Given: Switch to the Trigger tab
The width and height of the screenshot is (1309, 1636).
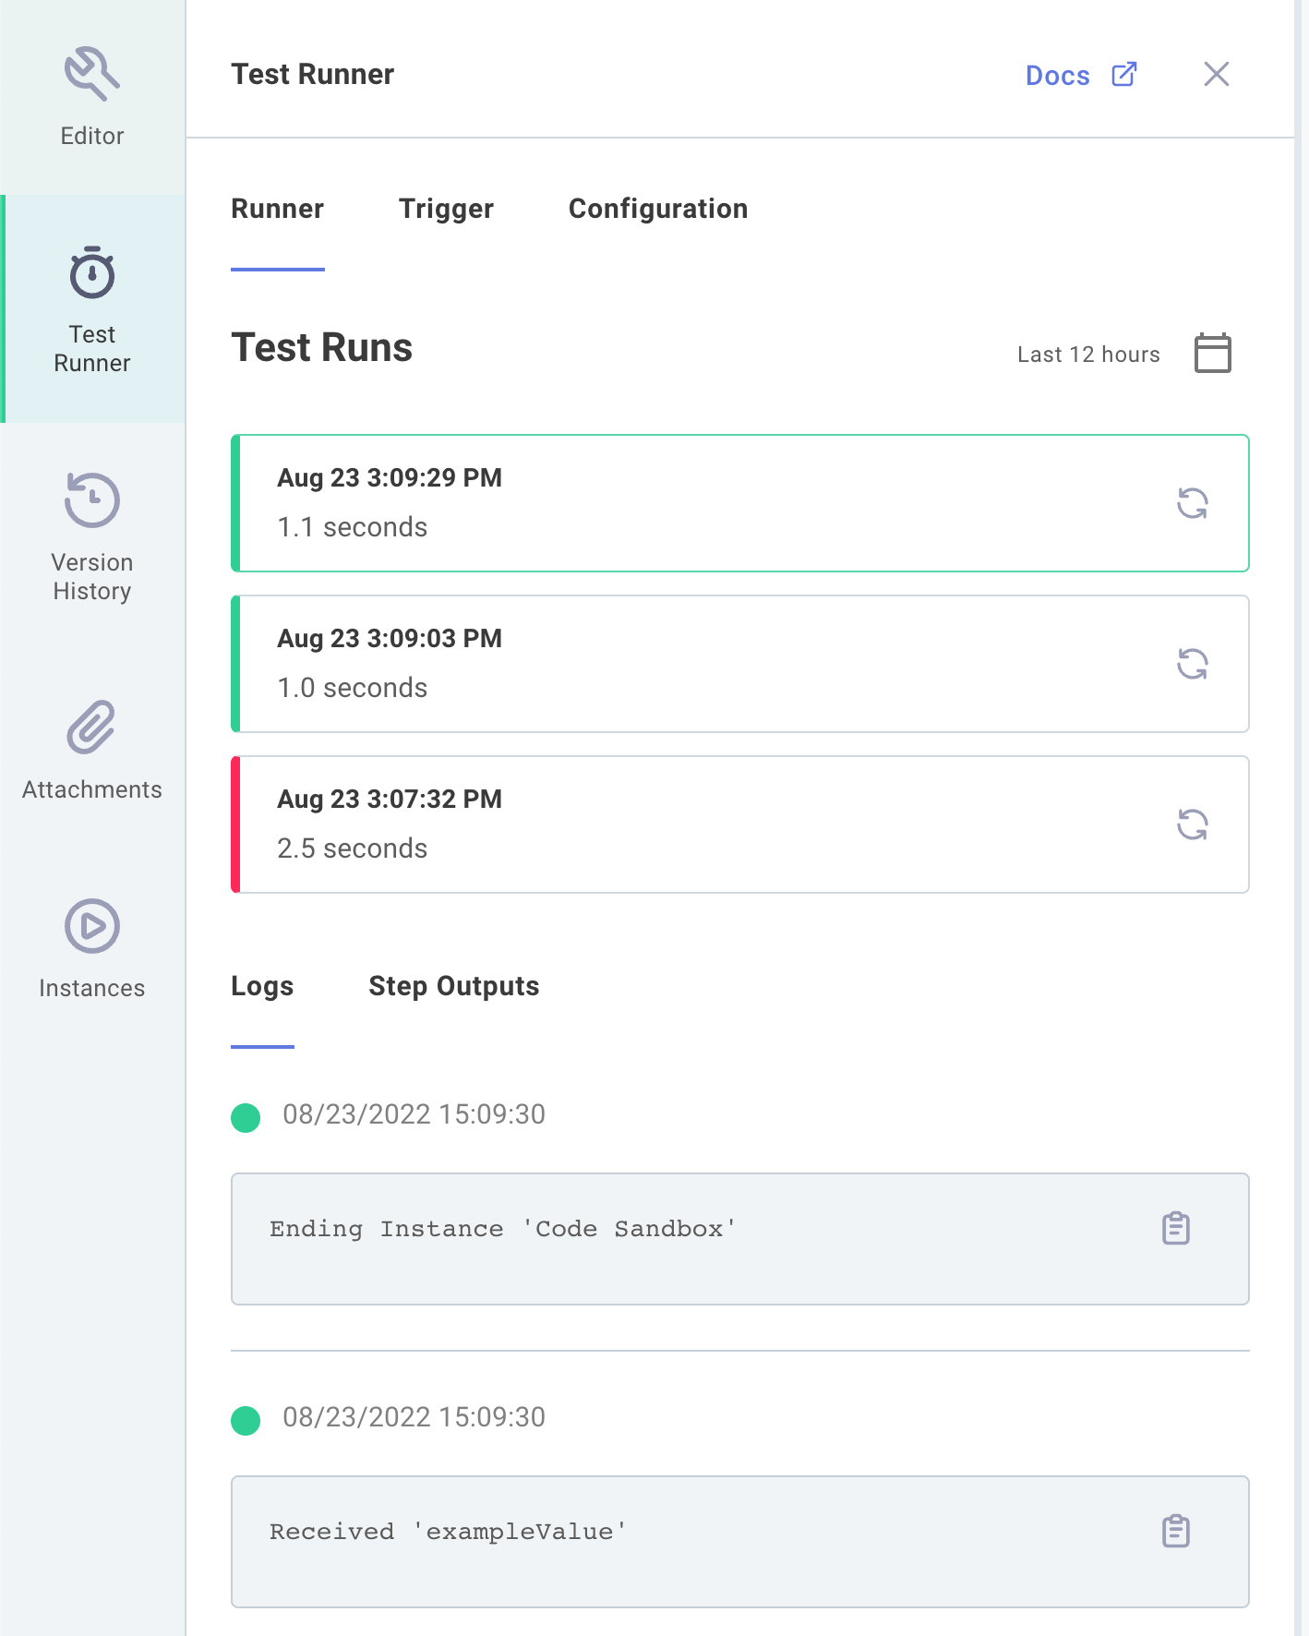Looking at the screenshot, I should click(x=447, y=209).
